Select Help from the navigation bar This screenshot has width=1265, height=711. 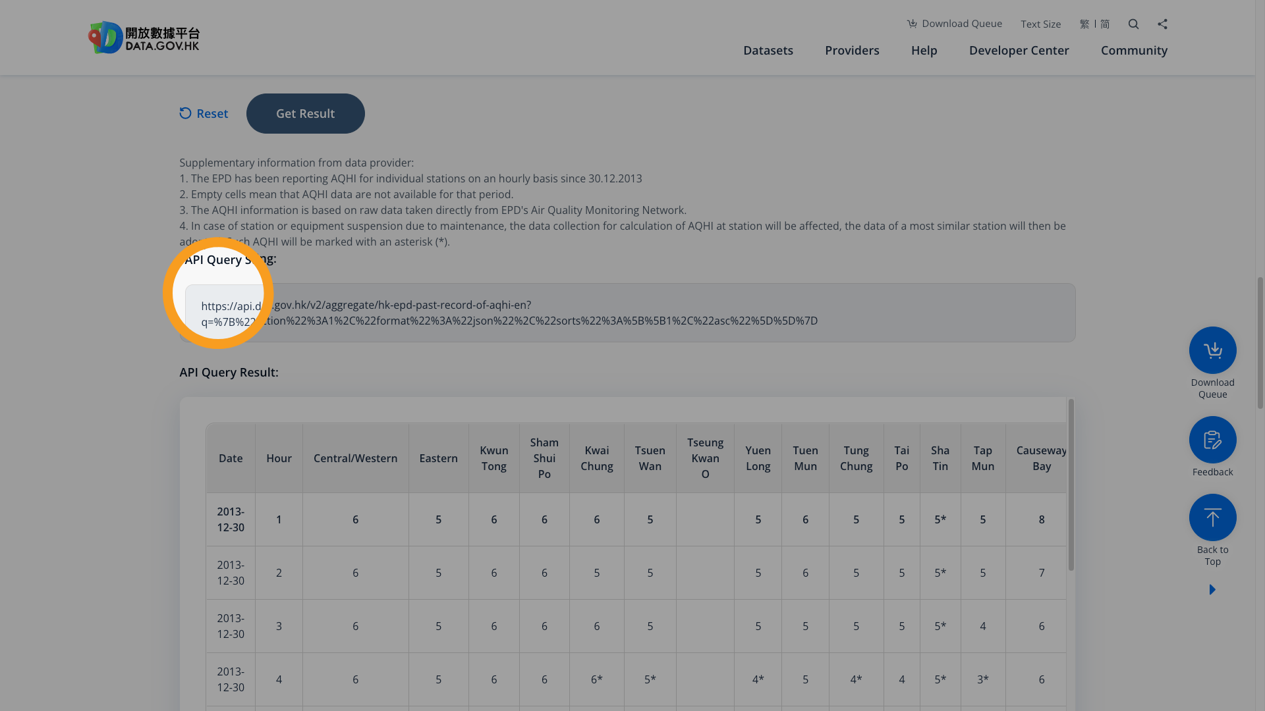(924, 50)
